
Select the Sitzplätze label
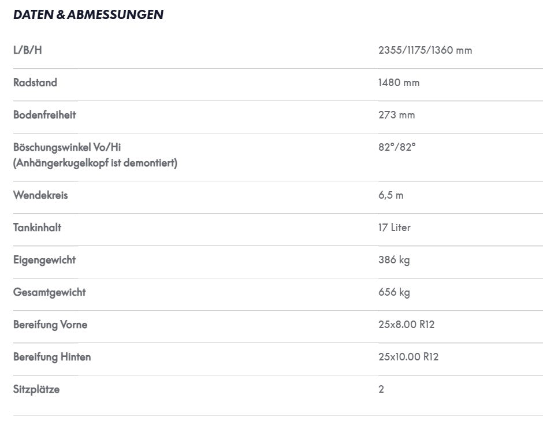point(36,389)
